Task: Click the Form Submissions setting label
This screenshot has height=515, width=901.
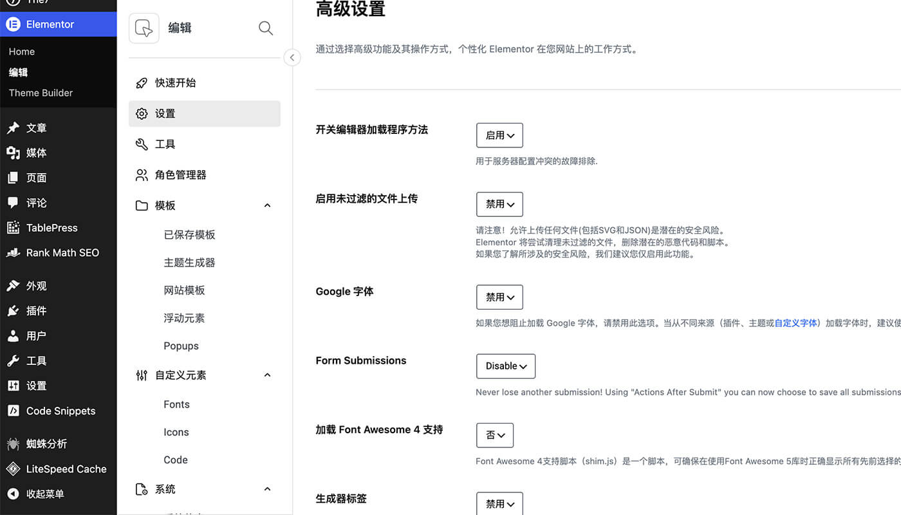Action: 361,360
